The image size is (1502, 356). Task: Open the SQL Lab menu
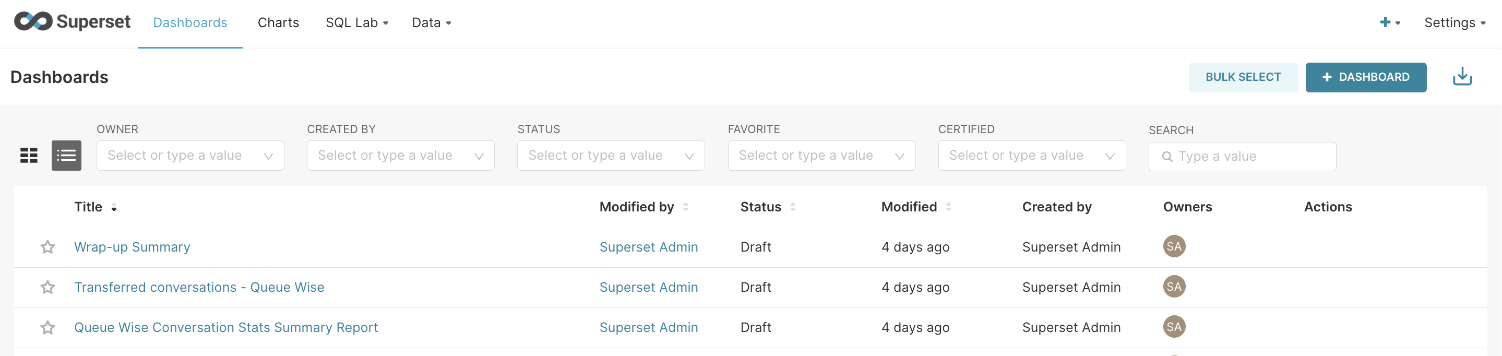click(357, 23)
